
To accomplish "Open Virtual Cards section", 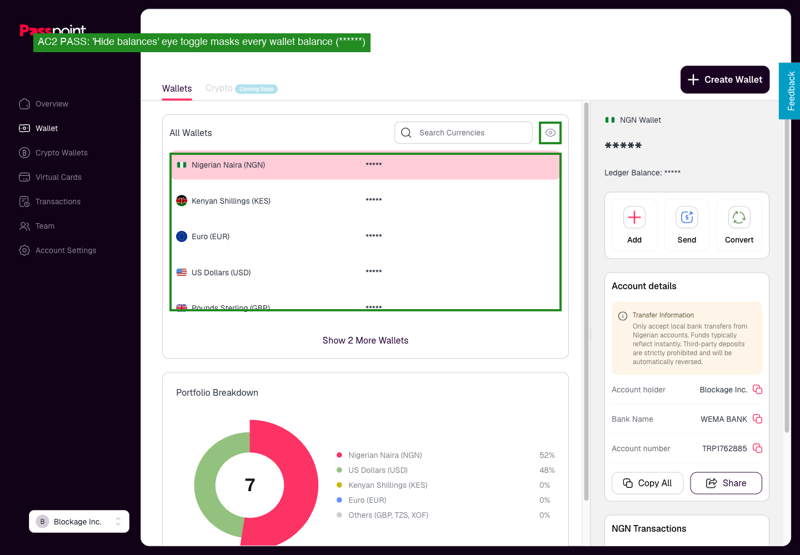I will (51, 177).
